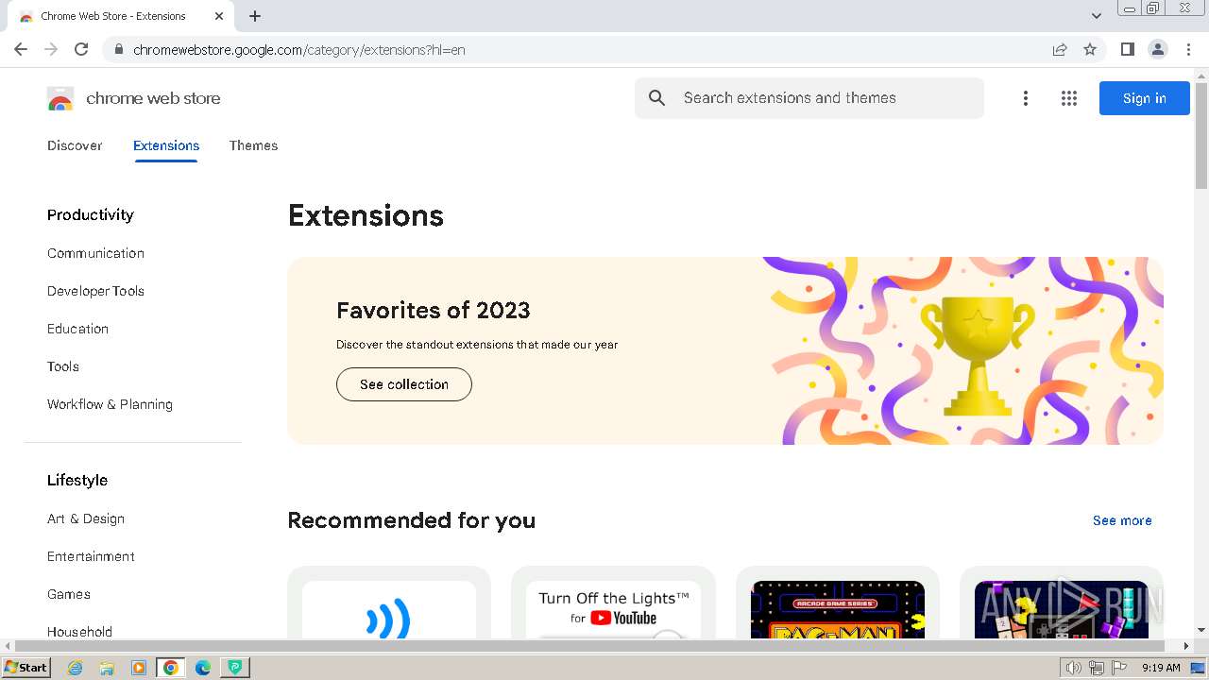Go back with the browser back arrow
Screen dimensions: 1209x680
click(x=21, y=49)
